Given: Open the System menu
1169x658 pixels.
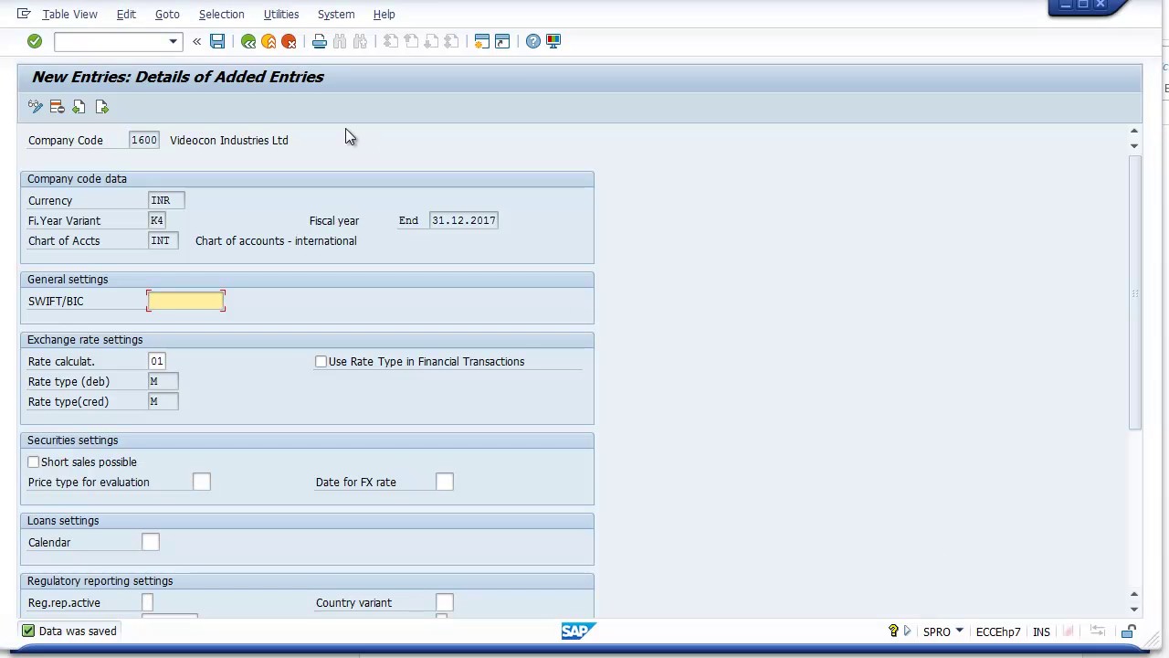Looking at the screenshot, I should click(336, 14).
